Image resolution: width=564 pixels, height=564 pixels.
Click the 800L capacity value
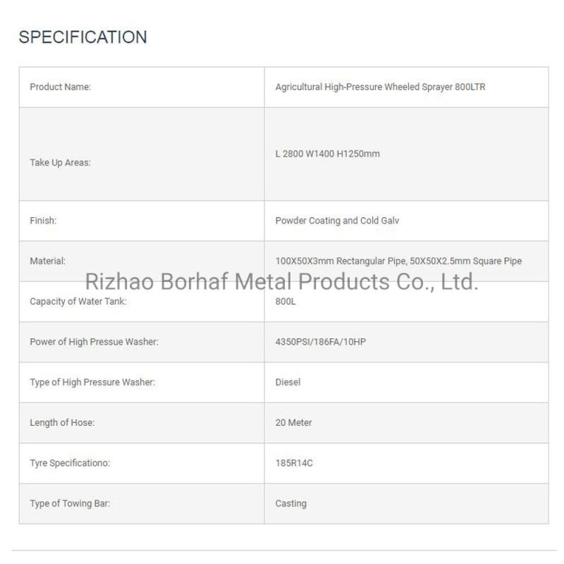click(x=286, y=302)
